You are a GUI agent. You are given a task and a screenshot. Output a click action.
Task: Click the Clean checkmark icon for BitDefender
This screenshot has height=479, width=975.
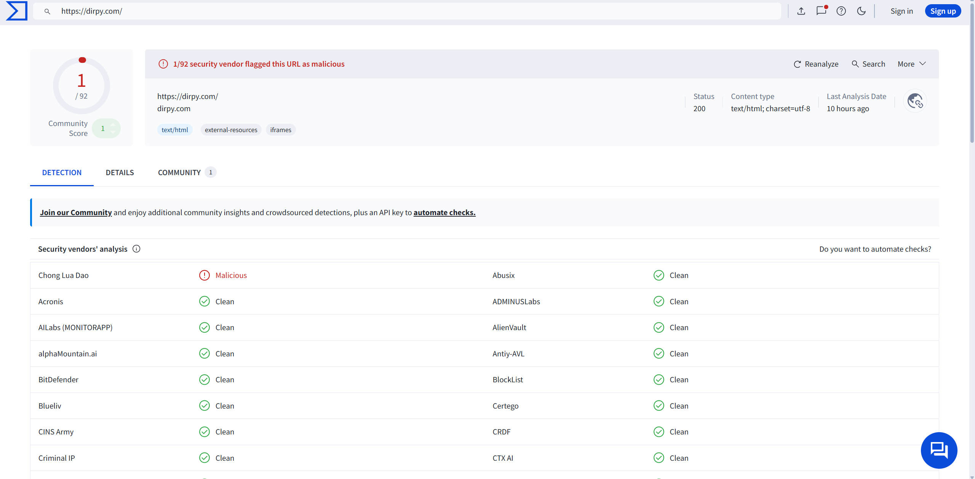(205, 380)
